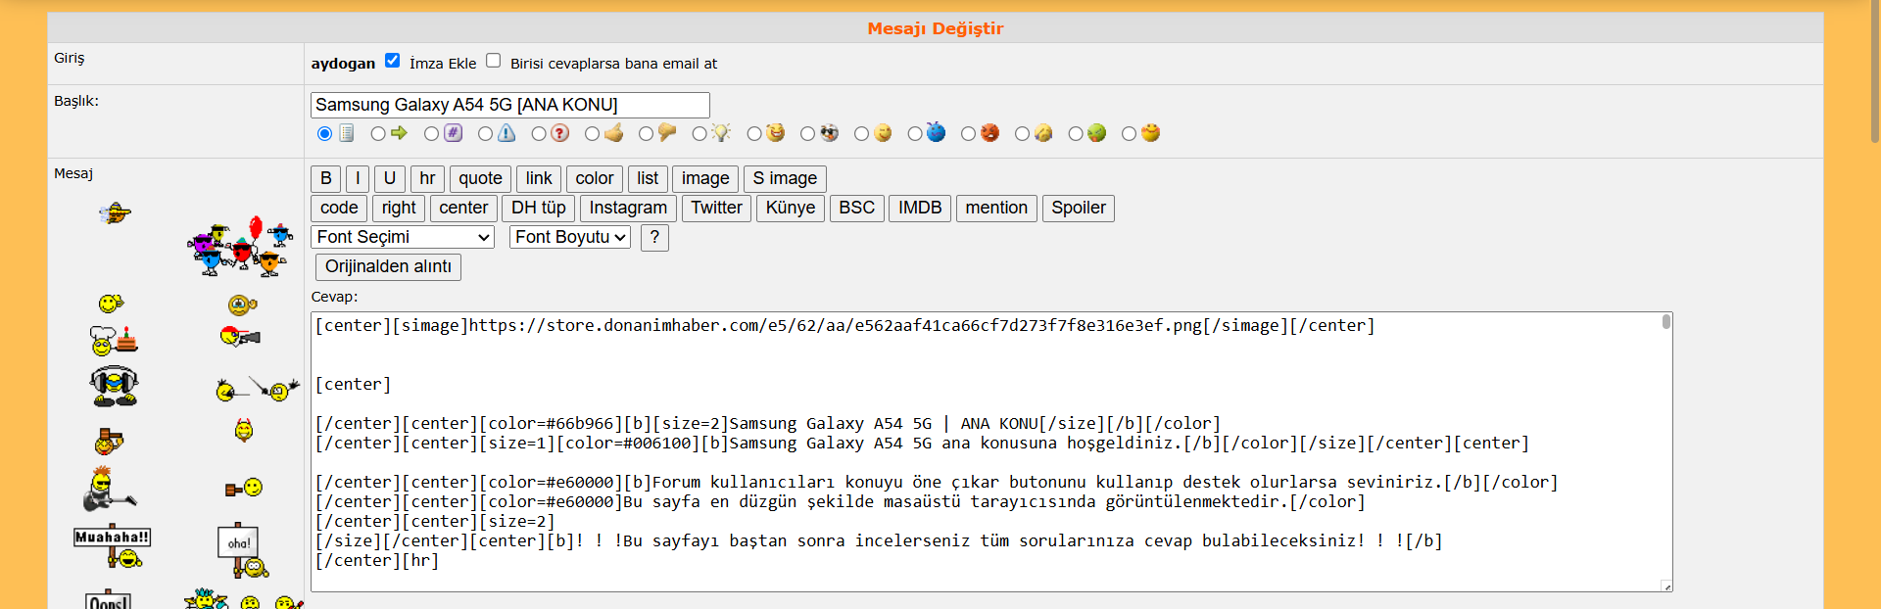Screen dimensions: 1881x609
Task: Click the IMDB button
Action: (920, 208)
